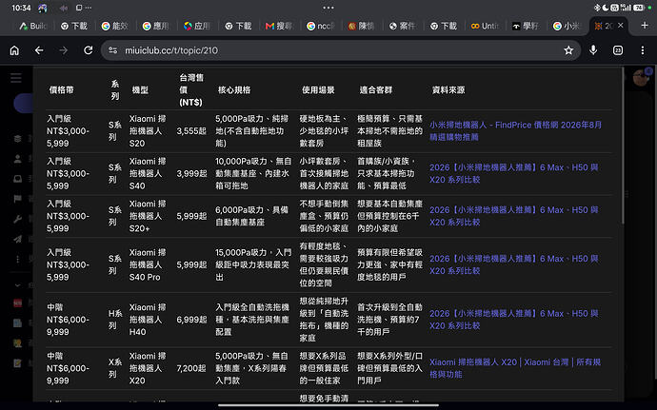Click the sidebar wrench icon
Screen dimensions: 657x410
click(17, 219)
